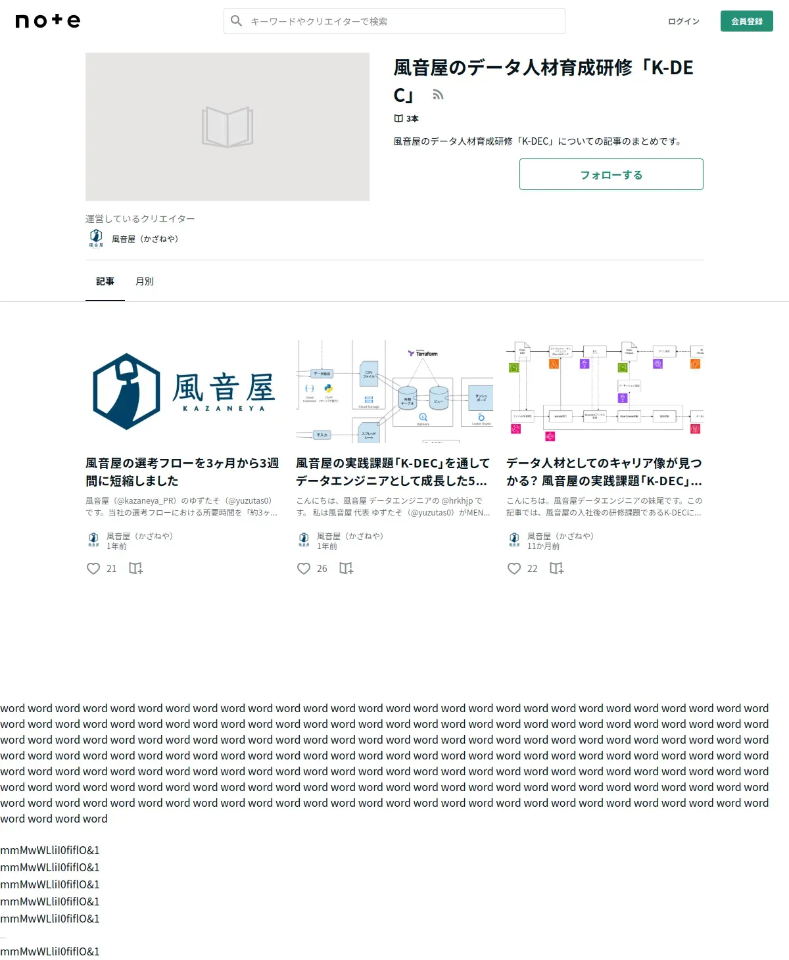Click author avatar on selection flow article

tap(93, 540)
